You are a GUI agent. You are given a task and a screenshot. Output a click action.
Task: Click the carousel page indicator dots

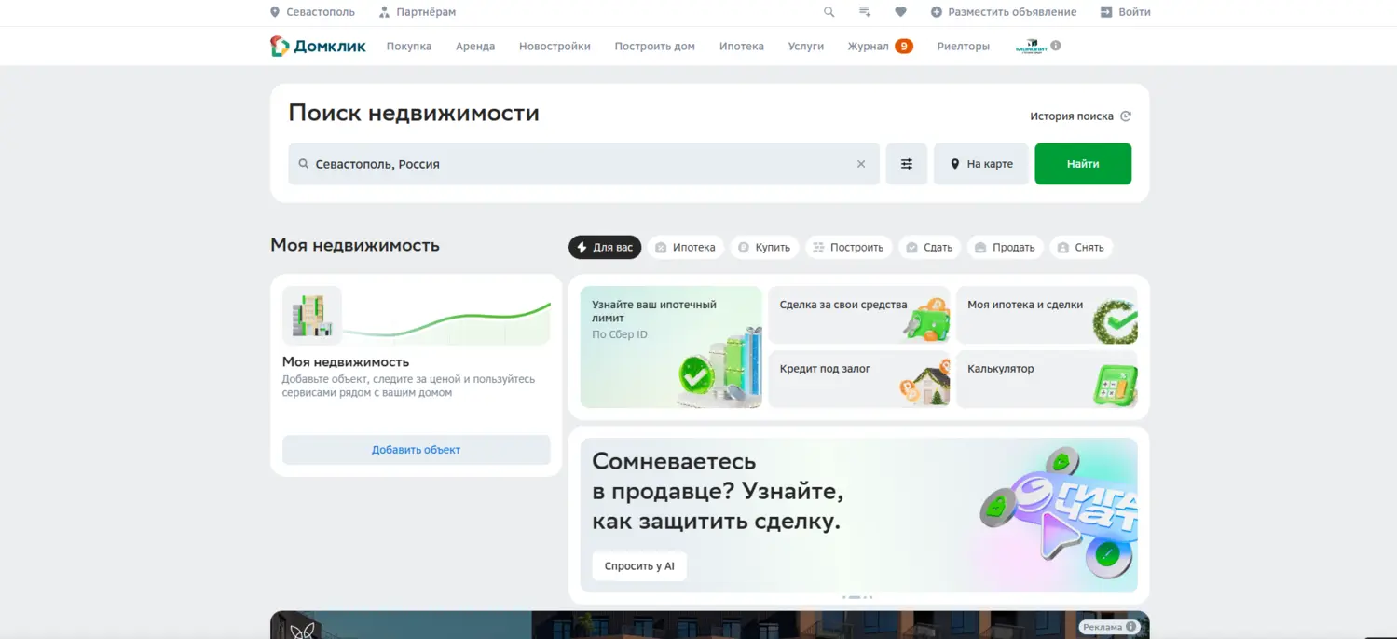[858, 599]
